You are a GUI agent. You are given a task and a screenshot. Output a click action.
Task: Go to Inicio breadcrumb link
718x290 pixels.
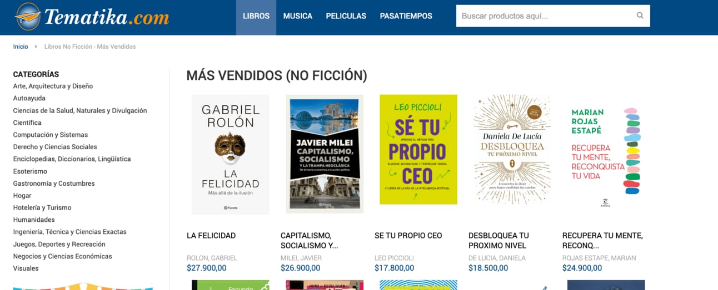point(21,47)
